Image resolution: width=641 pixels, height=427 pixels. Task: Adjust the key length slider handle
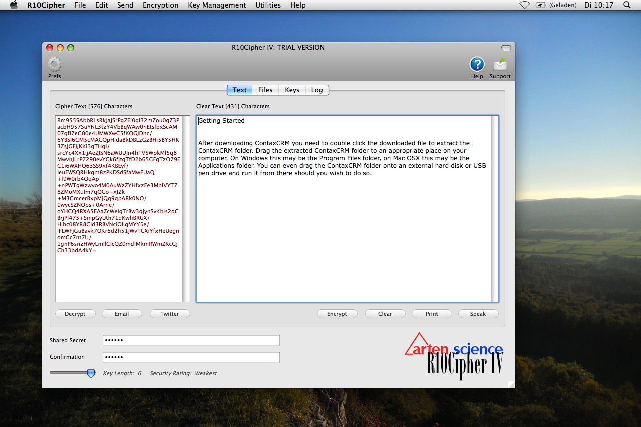91,373
